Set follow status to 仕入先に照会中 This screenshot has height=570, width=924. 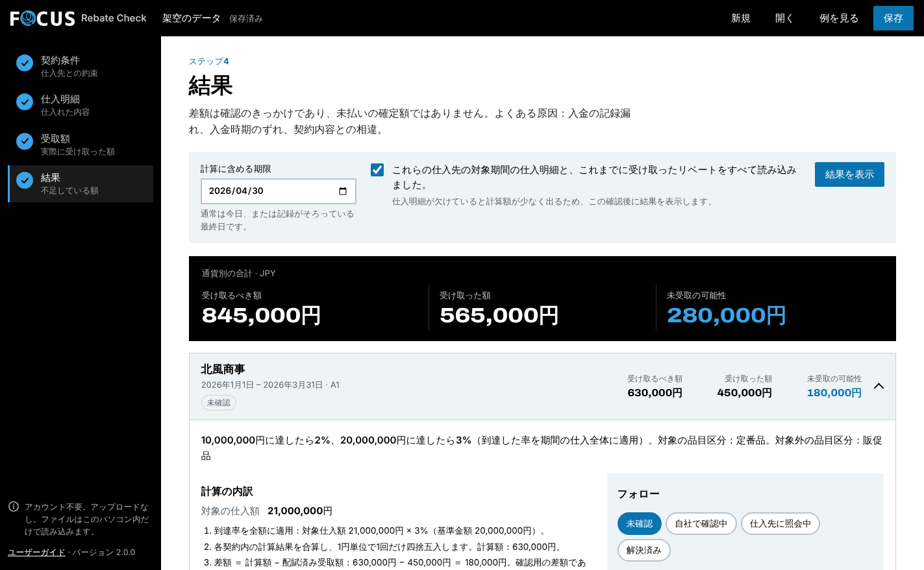[780, 524]
